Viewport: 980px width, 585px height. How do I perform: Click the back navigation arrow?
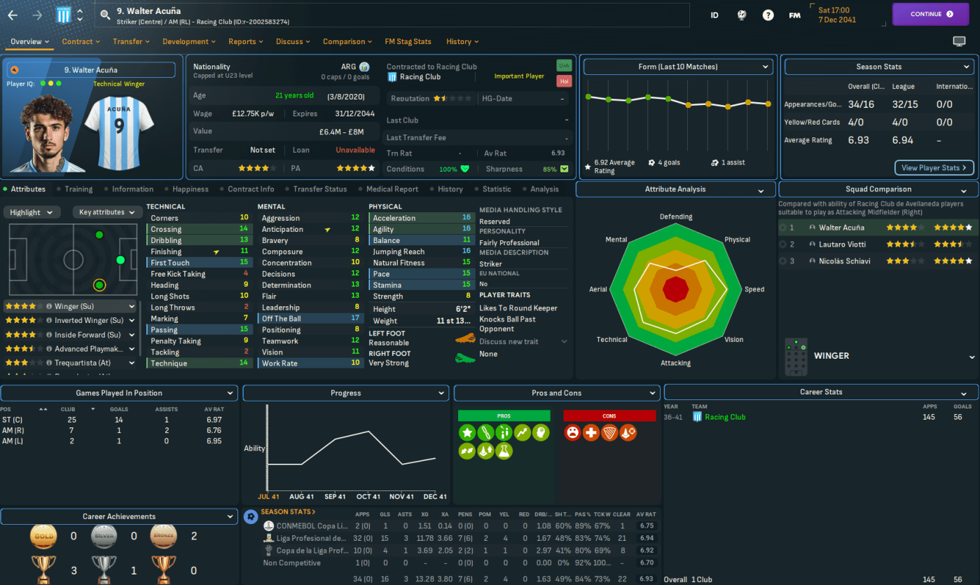pos(13,15)
